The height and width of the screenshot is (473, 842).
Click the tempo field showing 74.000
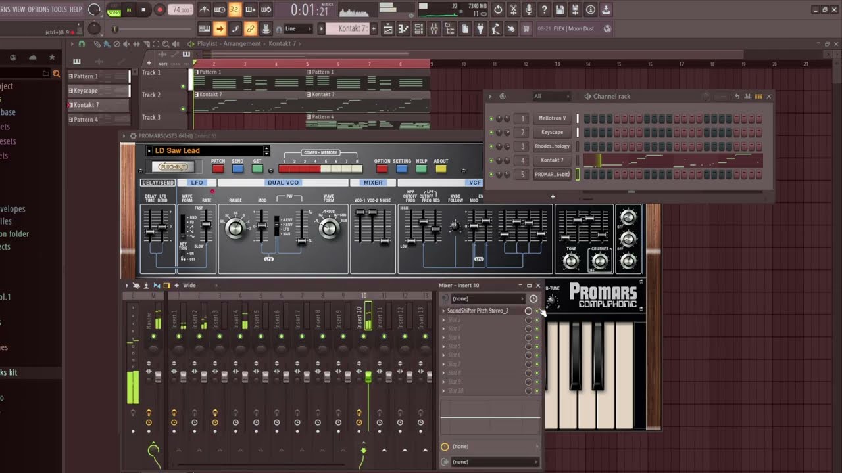(x=180, y=10)
